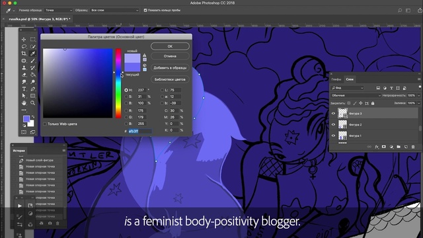This screenshot has width=423, height=238.
Task: Hide the Фигура 2 layer
Action: [x=333, y=125]
